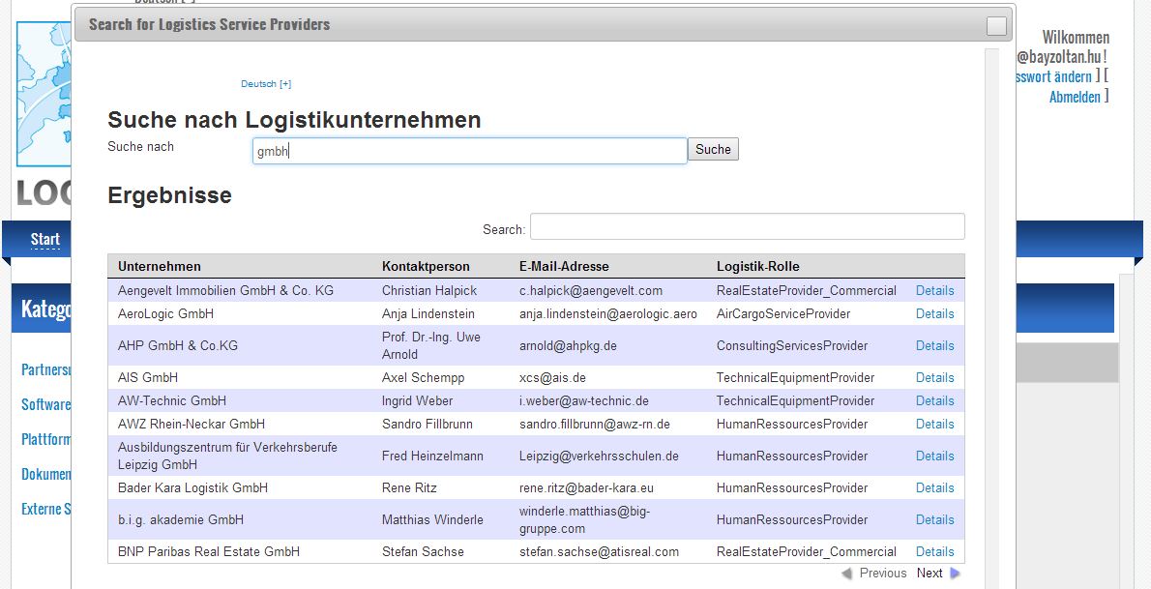Click role 'ConsultingServicesProvider'
1151x589 pixels.
pos(792,346)
